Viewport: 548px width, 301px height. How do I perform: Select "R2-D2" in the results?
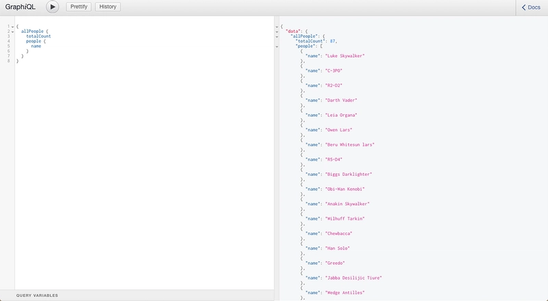click(334, 86)
